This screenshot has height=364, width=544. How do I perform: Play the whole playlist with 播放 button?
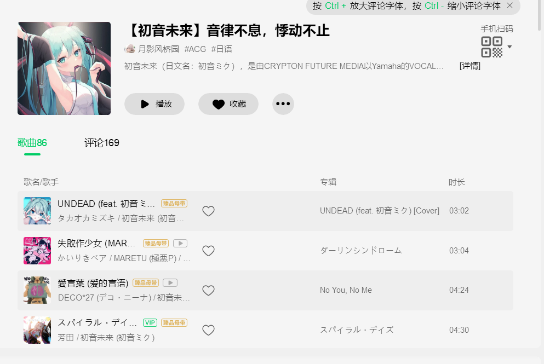pyautogui.click(x=154, y=104)
